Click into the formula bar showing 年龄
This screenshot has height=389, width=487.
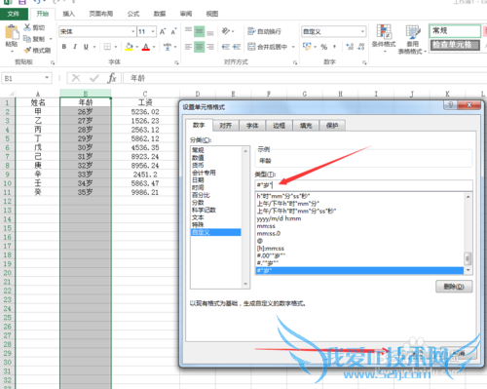pyautogui.click(x=305, y=78)
